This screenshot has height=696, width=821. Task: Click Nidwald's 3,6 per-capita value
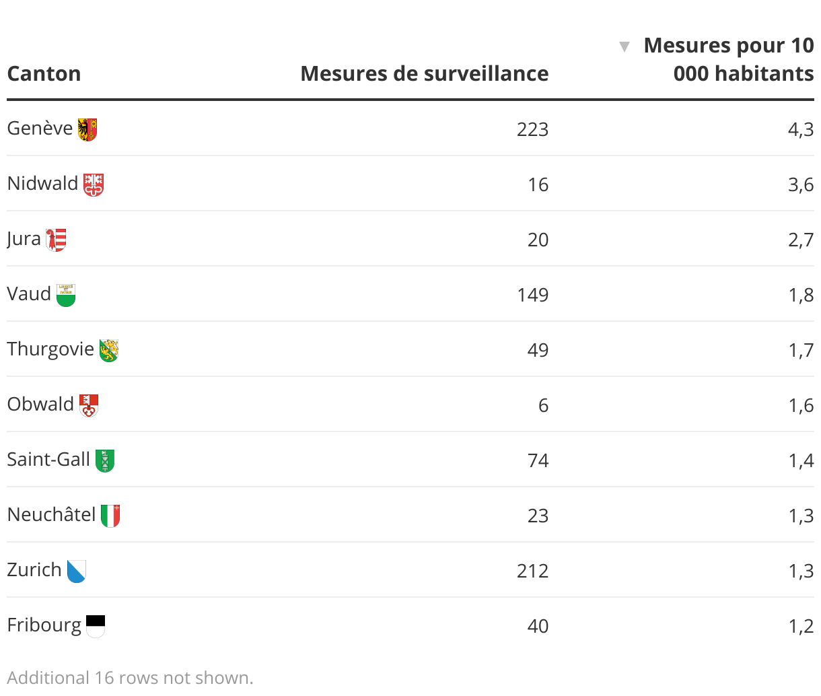pyautogui.click(x=801, y=184)
